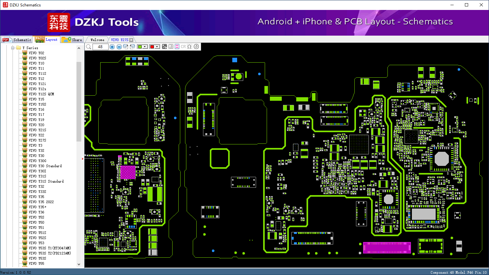Close the VIVO Y27S tab
The width and height of the screenshot is (489, 275).
point(131,40)
